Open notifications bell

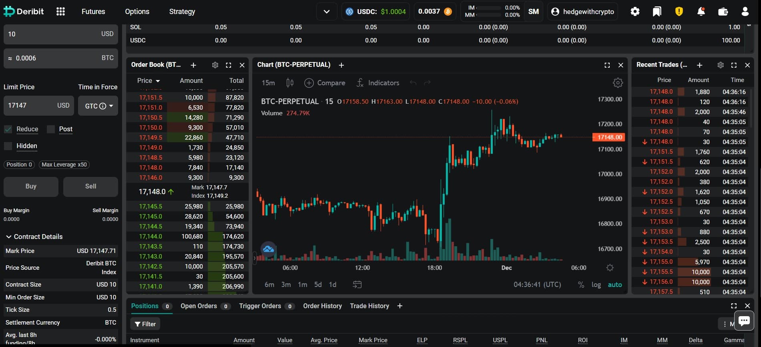tap(701, 12)
